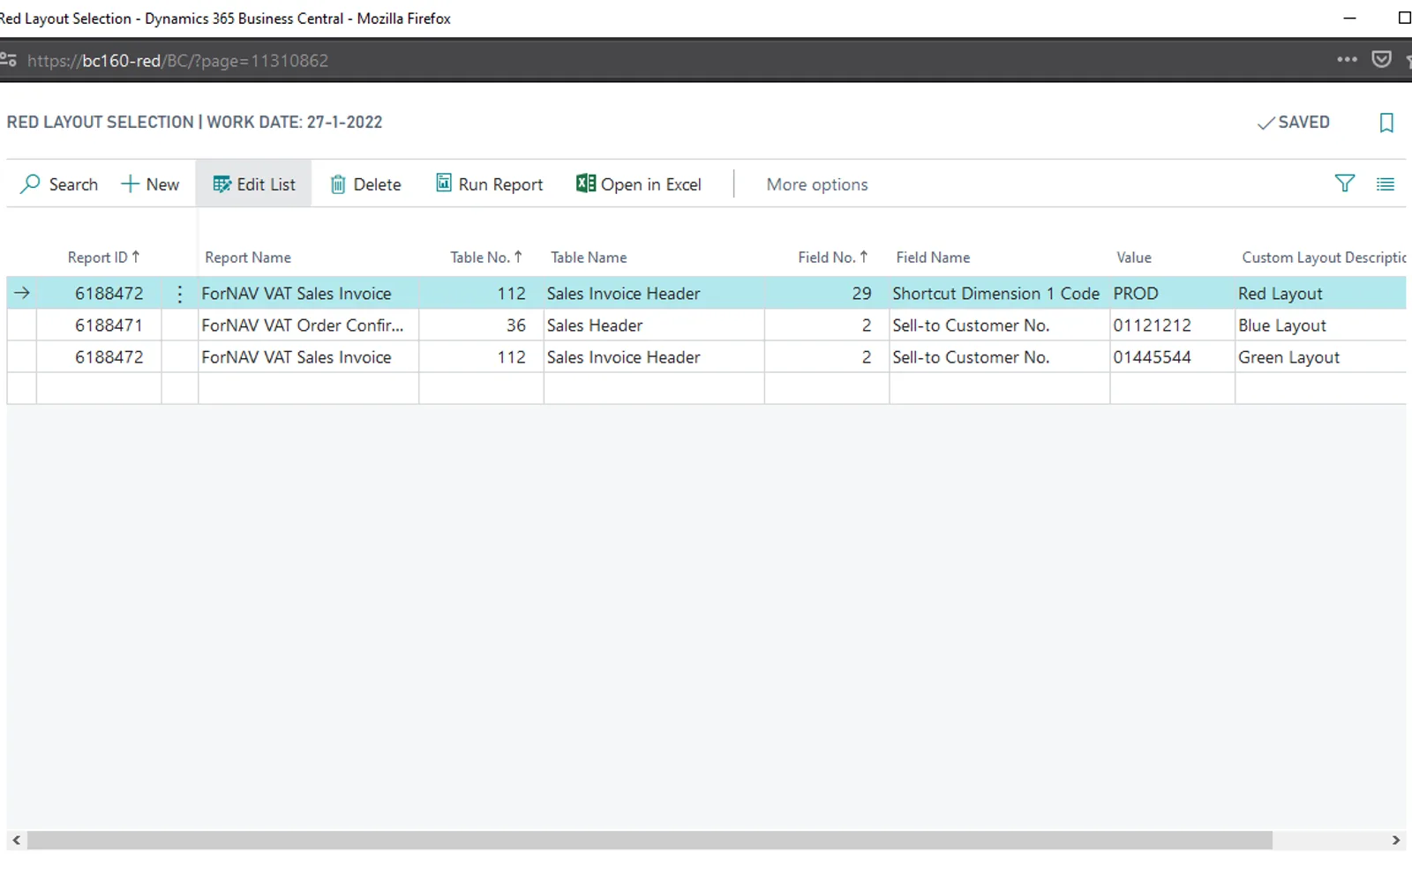Select the Shortcut Dimension 1 Code cell
Screen dimensions: 1412x882
pos(999,294)
